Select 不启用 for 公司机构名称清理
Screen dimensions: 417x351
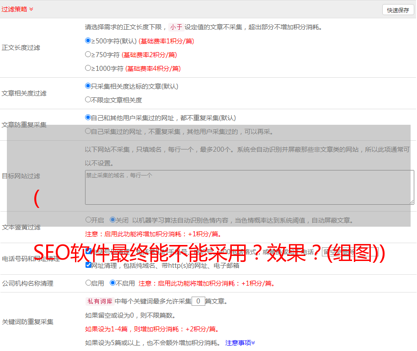[x=112, y=282]
